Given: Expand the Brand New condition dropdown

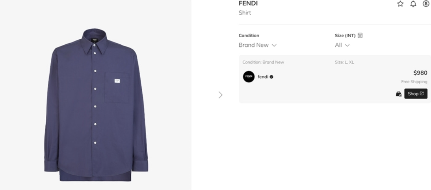Looking at the screenshot, I should [x=258, y=45].
